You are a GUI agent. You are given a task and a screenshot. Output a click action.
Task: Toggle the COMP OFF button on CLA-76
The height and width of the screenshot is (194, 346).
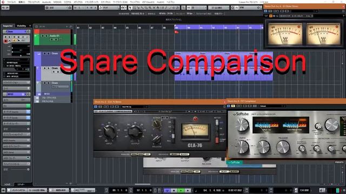217,140
